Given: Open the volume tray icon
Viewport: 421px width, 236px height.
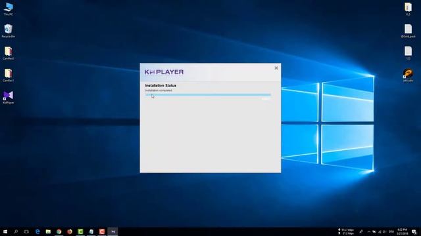Looking at the screenshot, I should point(384,231).
